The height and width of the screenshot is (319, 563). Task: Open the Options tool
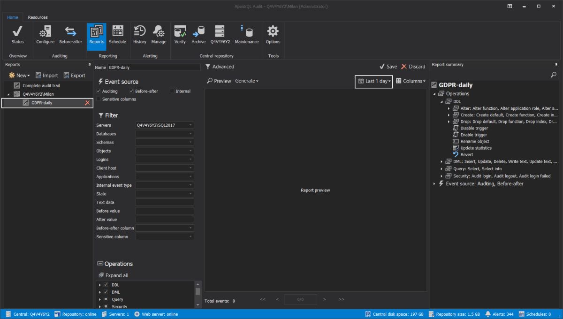(273, 35)
